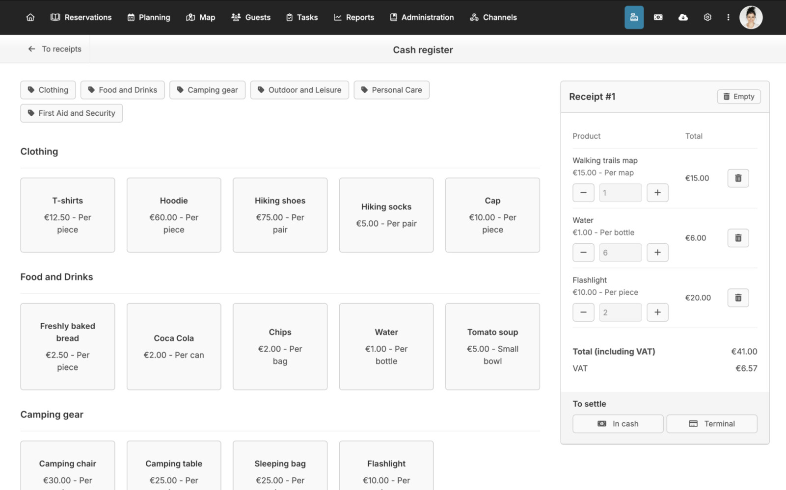The height and width of the screenshot is (490, 786).
Task: Go to the Reports menu
Action: coord(354,17)
